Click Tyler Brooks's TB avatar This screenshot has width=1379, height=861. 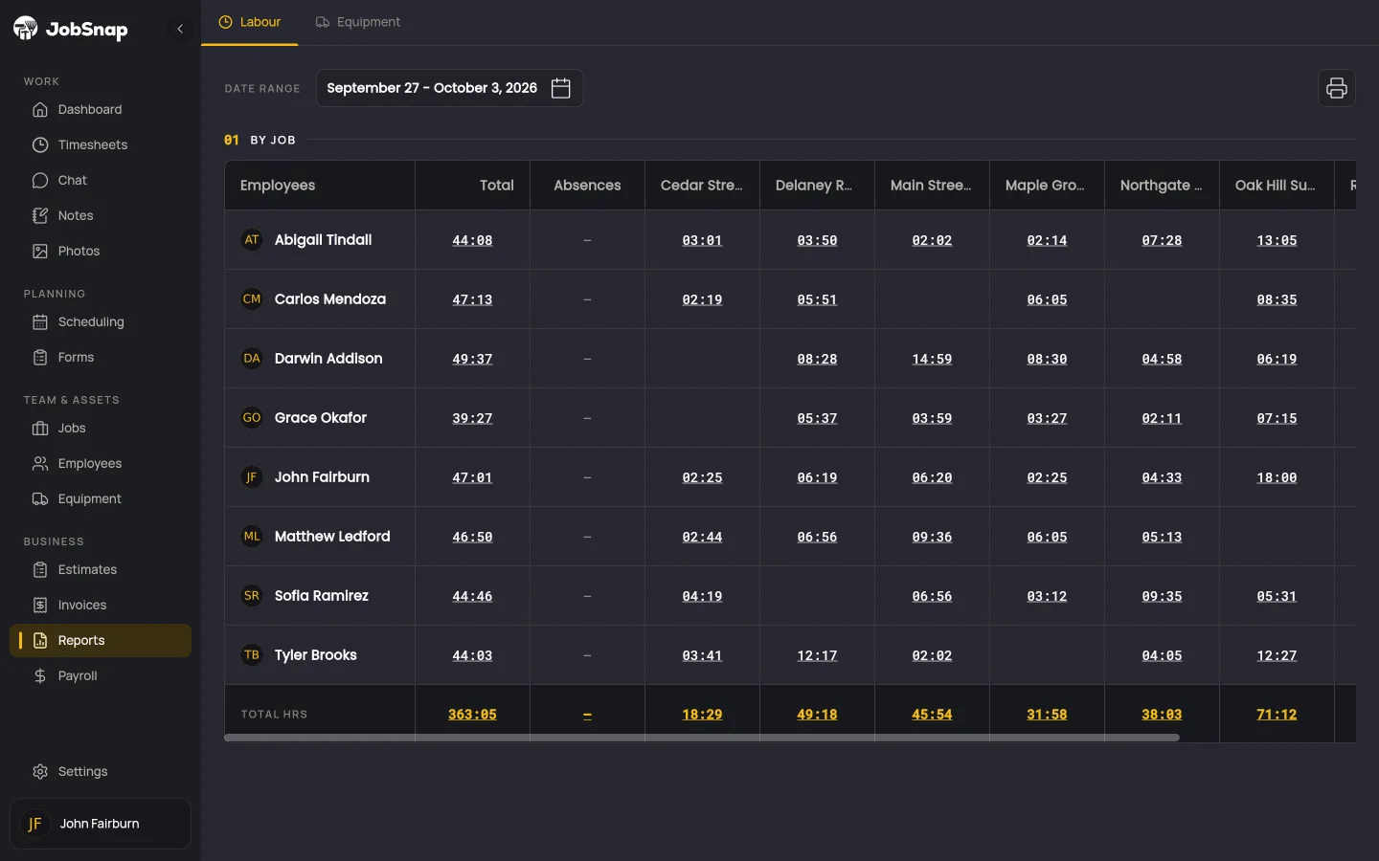[252, 655]
